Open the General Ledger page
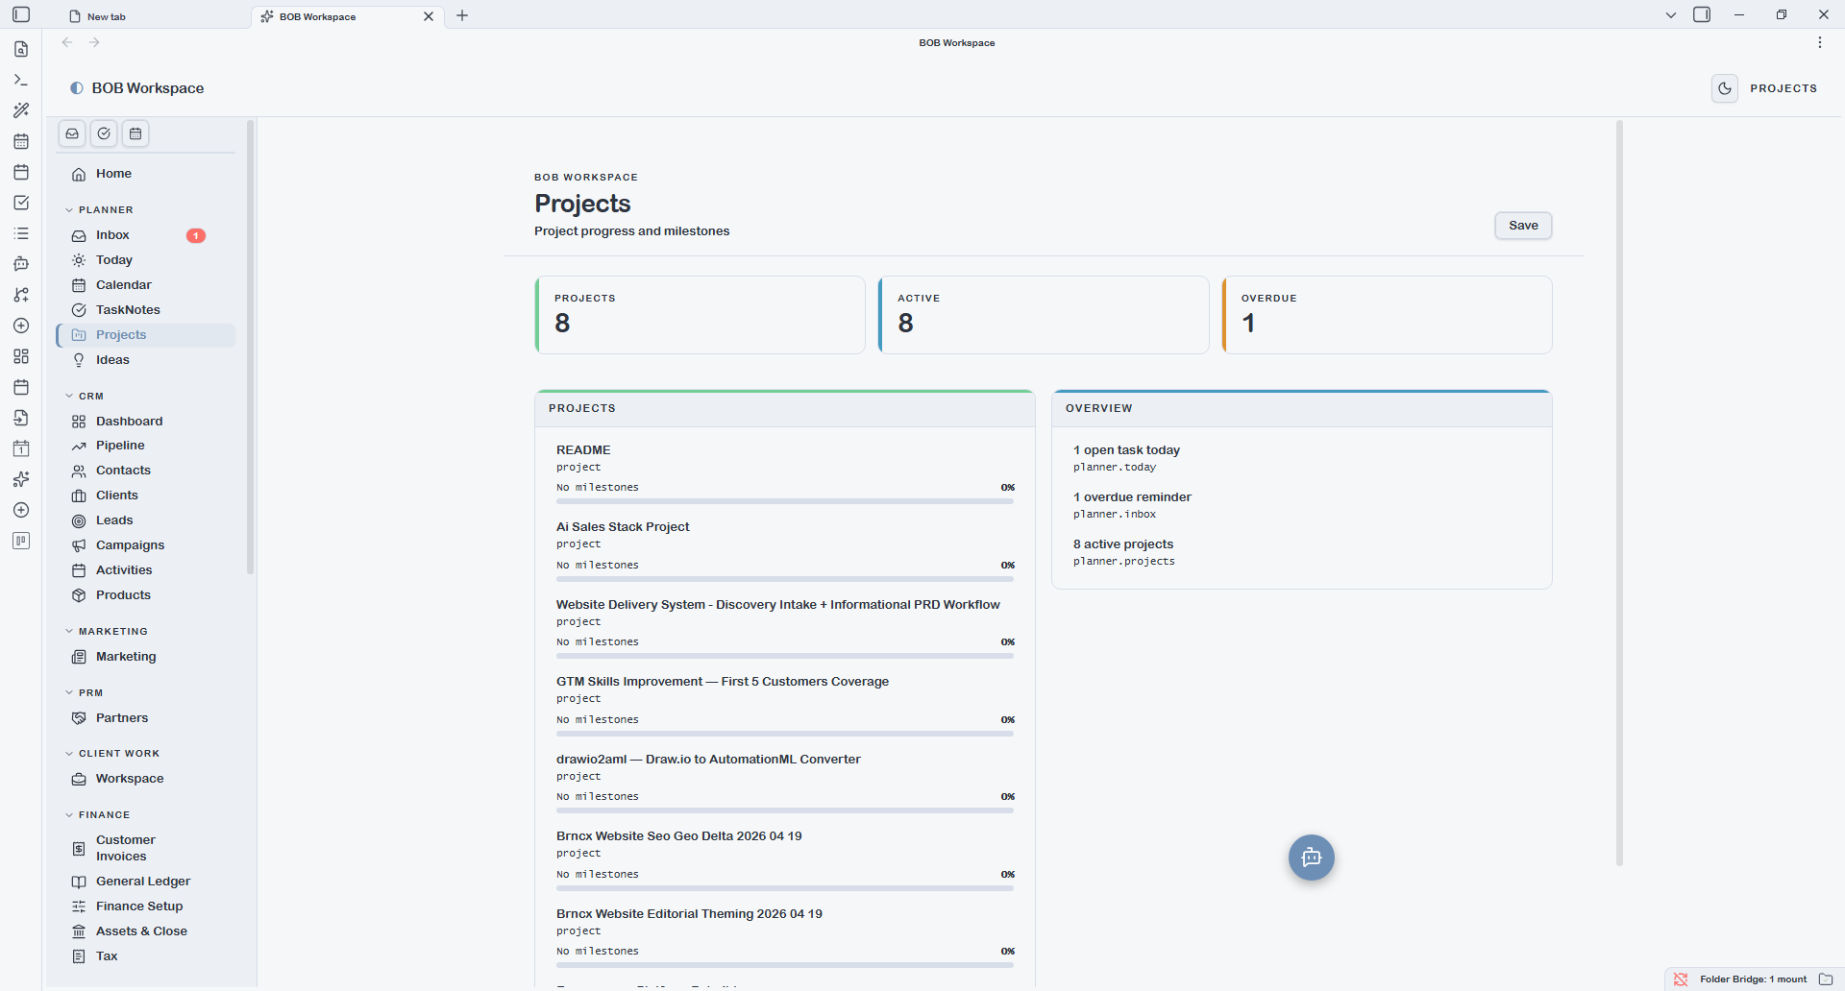This screenshot has width=1845, height=991. click(x=146, y=882)
